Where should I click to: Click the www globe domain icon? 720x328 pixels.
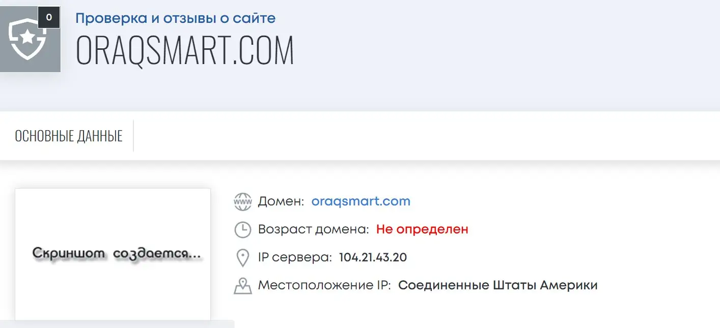[x=243, y=201]
